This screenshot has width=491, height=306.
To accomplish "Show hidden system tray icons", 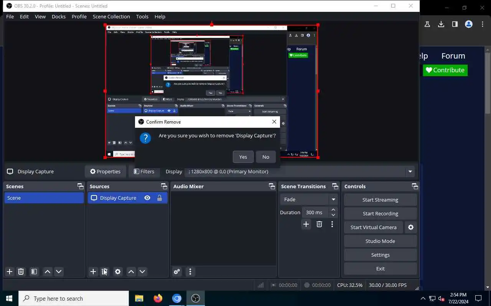I will coord(423,299).
